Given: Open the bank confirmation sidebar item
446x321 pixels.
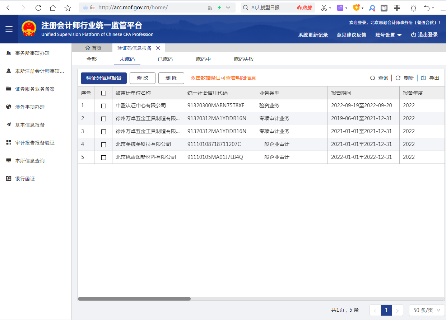Looking at the screenshot, I should pyautogui.click(x=25, y=179).
